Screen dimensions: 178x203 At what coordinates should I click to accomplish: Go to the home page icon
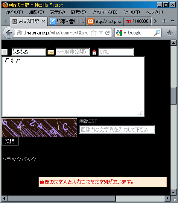coord(169,33)
